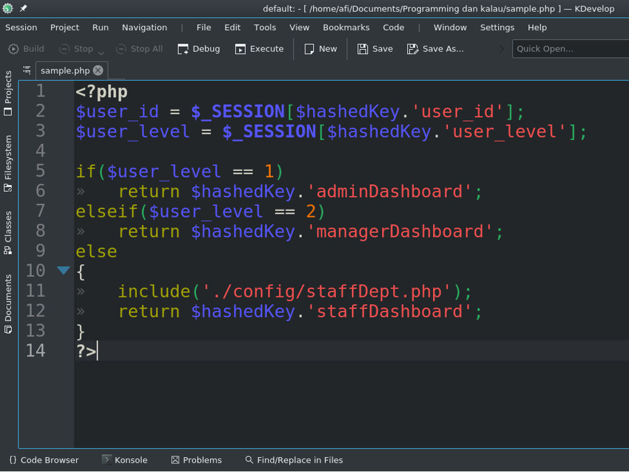The width and height of the screenshot is (629, 472).
Task: Close the sample.php tab
Action: click(98, 70)
